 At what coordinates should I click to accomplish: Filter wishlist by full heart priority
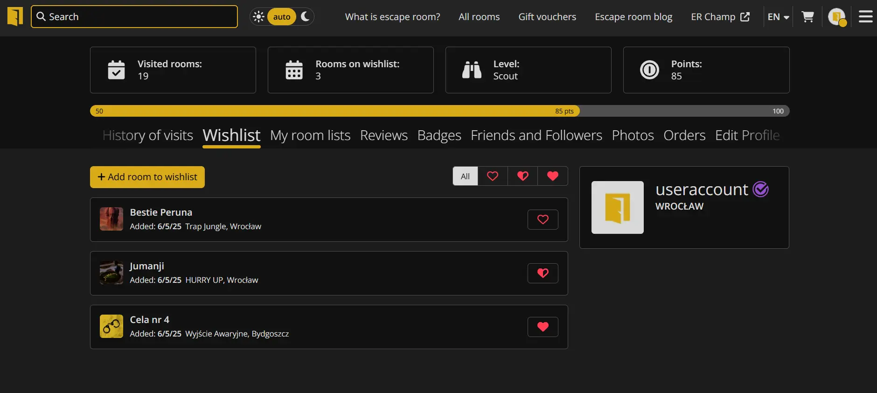pos(552,176)
